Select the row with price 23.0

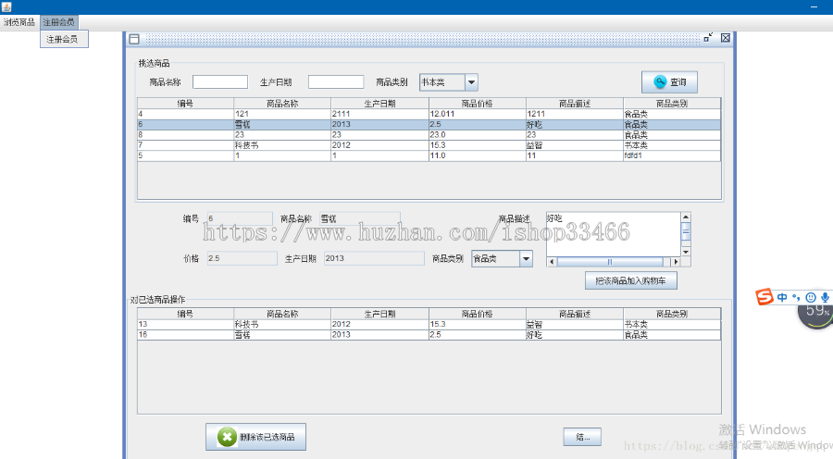coord(429,135)
